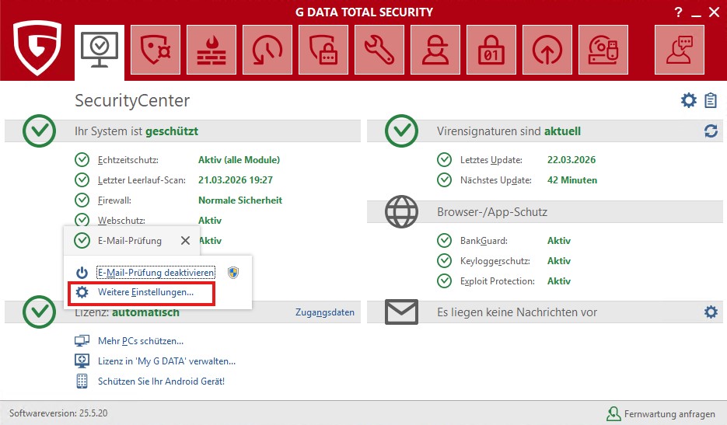Screen dimensions: 727x425
Task: Click the gear icon beside Weitere Einstellungen
Action: tap(82, 292)
